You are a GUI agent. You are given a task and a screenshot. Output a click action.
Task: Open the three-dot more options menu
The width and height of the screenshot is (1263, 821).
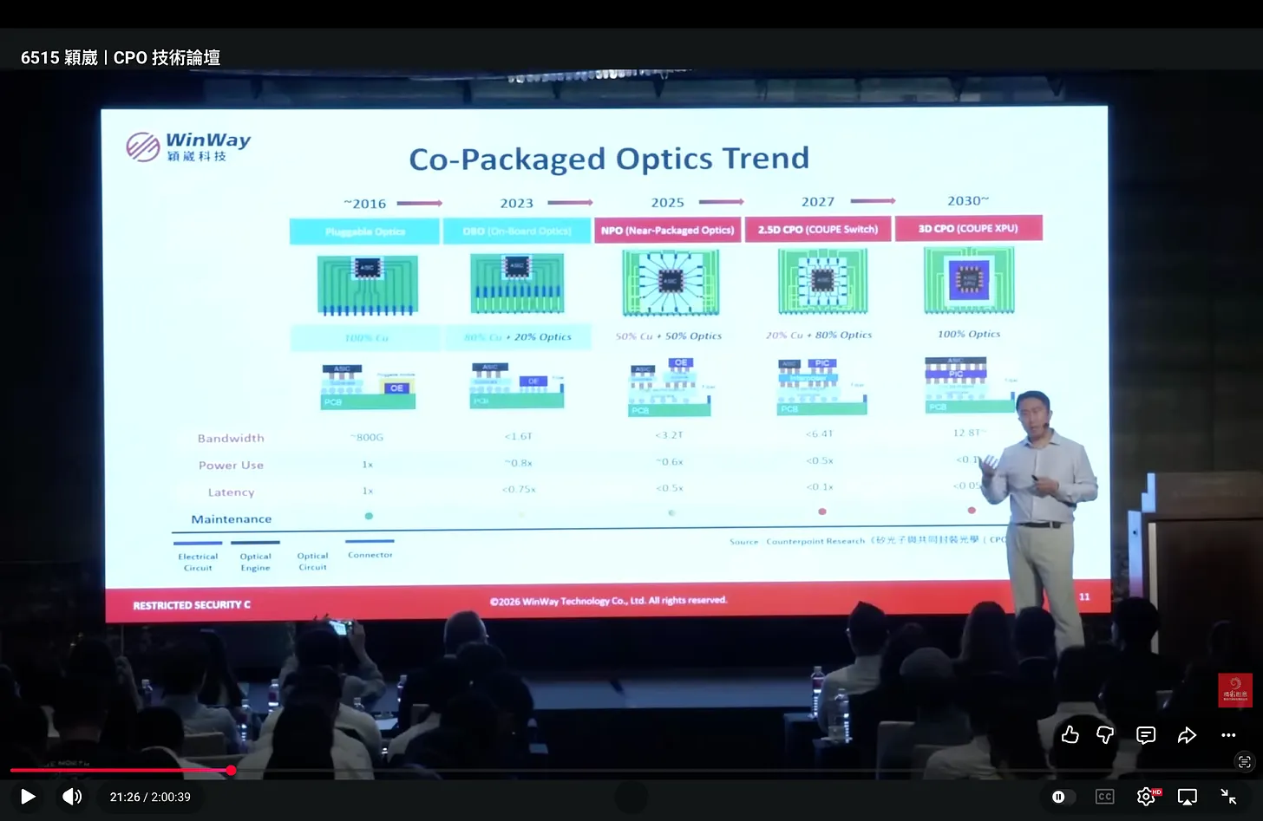[x=1228, y=735]
